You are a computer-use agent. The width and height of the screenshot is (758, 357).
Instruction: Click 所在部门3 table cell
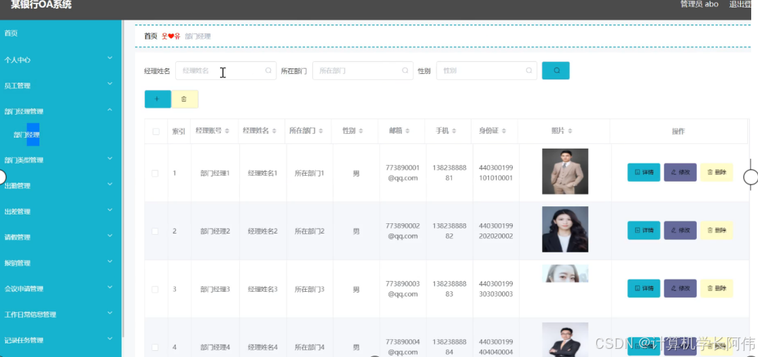coord(310,289)
